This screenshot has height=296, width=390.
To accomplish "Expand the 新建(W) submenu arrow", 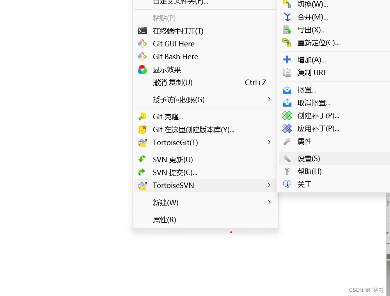I will (269, 202).
